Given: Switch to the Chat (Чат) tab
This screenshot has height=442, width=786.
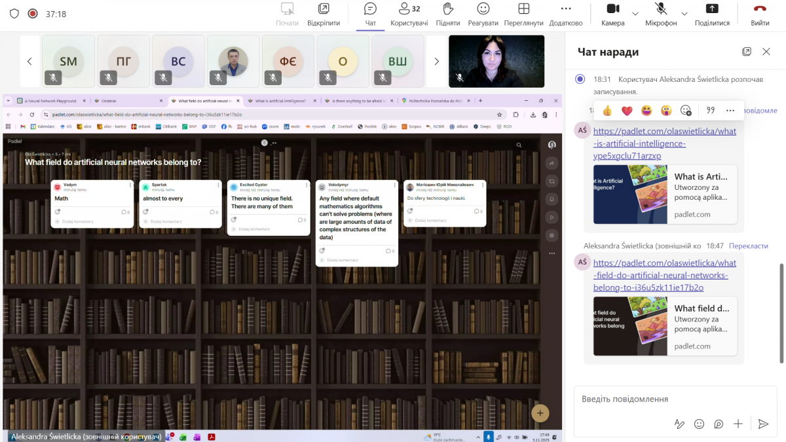Looking at the screenshot, I should tap(370, 14).
